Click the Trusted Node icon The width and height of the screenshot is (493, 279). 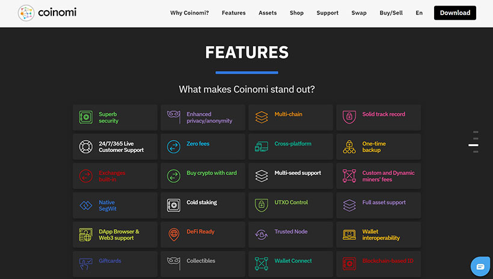(262, 235)
